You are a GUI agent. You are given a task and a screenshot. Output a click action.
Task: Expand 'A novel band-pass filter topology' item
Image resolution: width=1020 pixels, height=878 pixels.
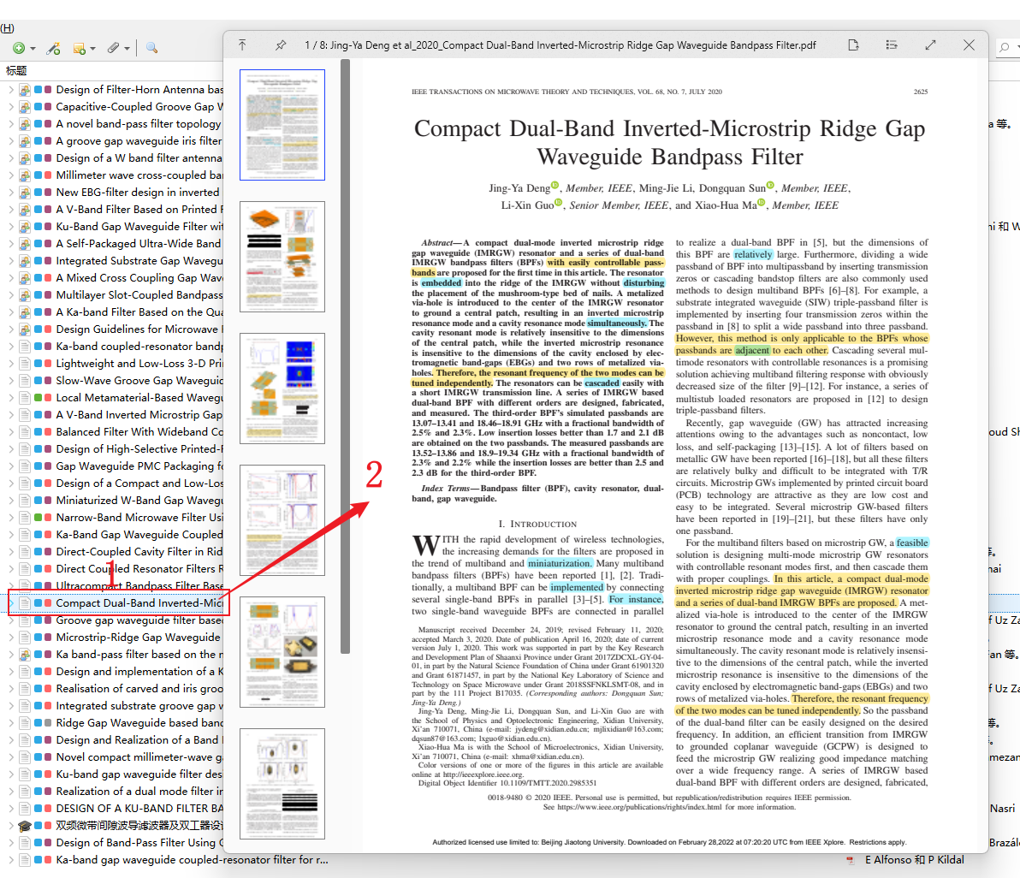click(10, 123)
